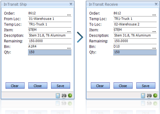The image size is (160, 114).
Task: Open Item lookup ellipsis in InTransit Ship
Action: pyautogui.click(x=69, y=31)
